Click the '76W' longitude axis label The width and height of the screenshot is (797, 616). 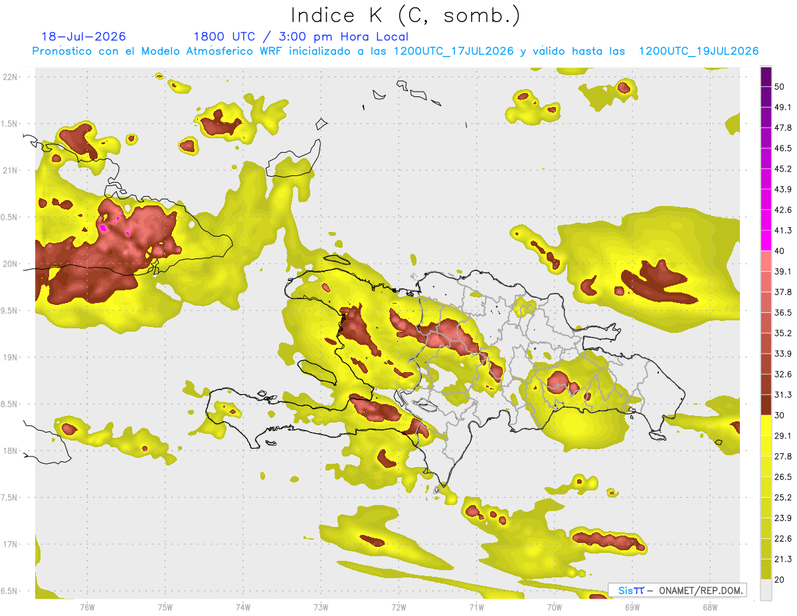point(87,607)
